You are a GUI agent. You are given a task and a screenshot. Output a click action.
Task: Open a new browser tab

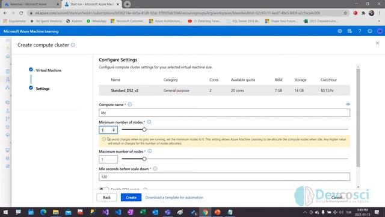pyautogui.click(x=127, y=4)
